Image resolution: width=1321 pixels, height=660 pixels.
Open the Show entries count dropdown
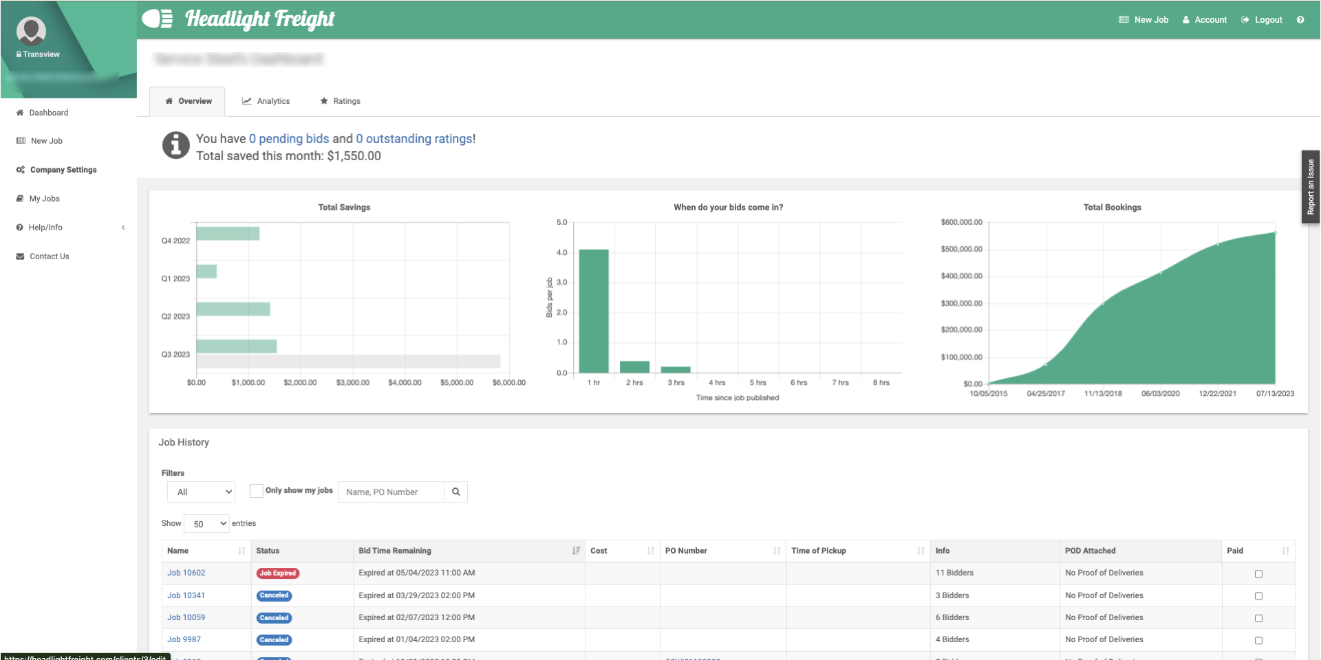206,524
